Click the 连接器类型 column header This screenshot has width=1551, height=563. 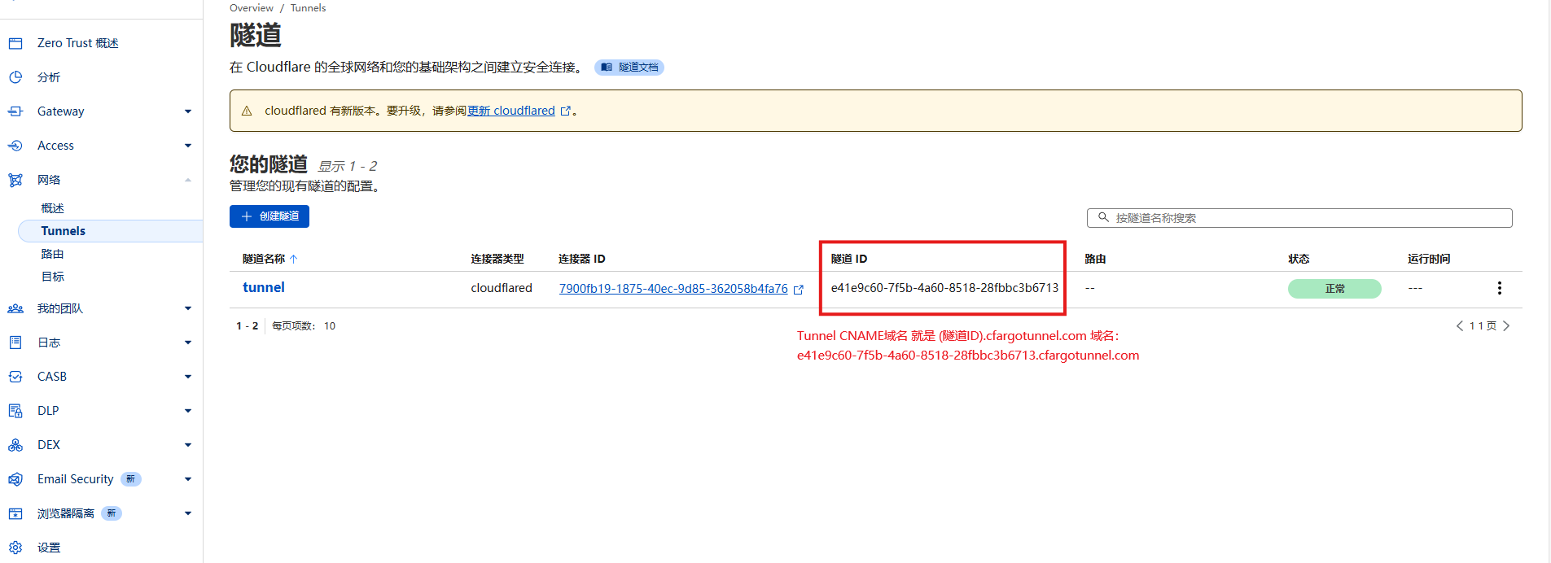point(497,259)
